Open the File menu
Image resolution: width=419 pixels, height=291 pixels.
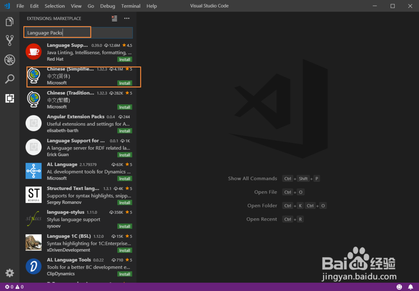tap(20, 6)
